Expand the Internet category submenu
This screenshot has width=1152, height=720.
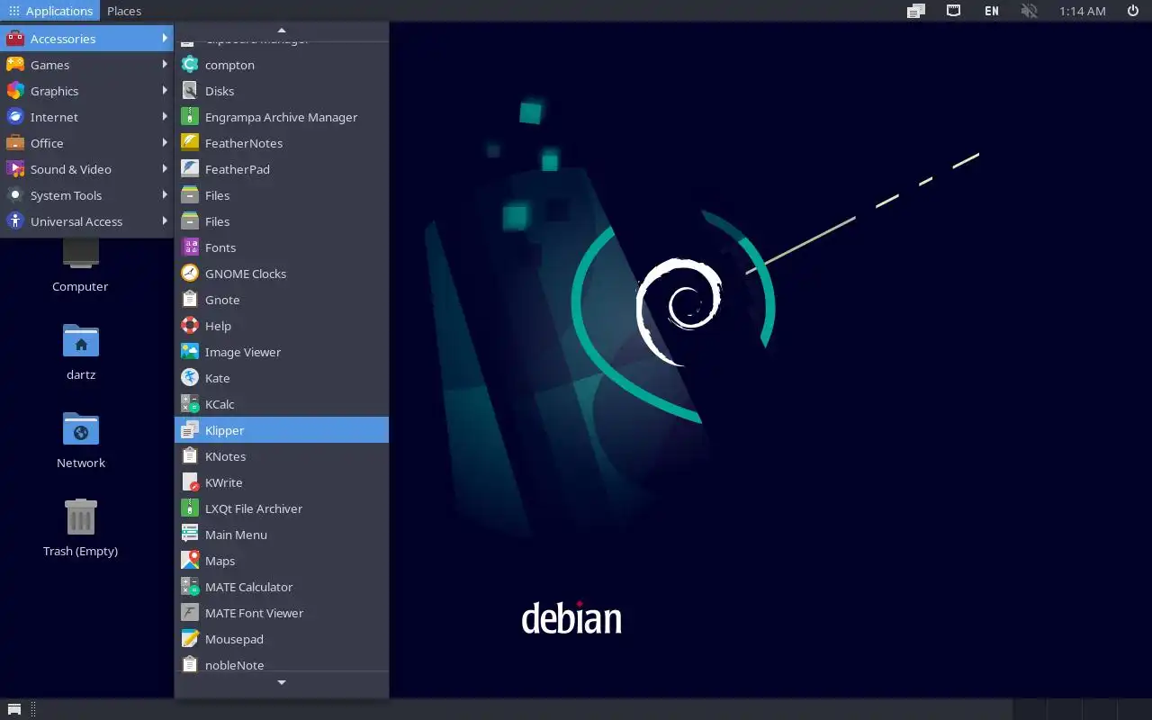(86, 117)
